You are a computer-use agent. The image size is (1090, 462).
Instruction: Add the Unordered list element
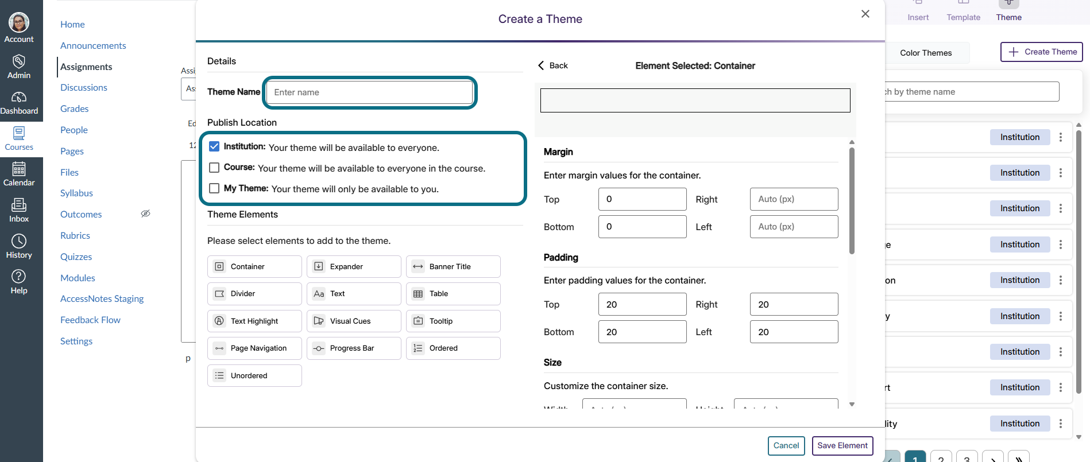[x=254, y=375]
